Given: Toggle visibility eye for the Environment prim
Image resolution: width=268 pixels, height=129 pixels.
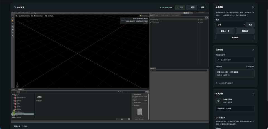Looking at the screenshot, I should [199, 23].
